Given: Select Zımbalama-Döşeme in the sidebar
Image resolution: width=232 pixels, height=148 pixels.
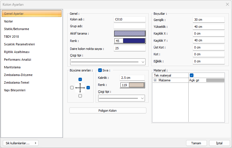Looking at the screenshot, I should (x=18, y=75).
